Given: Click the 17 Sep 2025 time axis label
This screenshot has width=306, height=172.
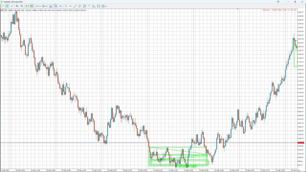Looking at the screenshot, I should coord(5,170).
